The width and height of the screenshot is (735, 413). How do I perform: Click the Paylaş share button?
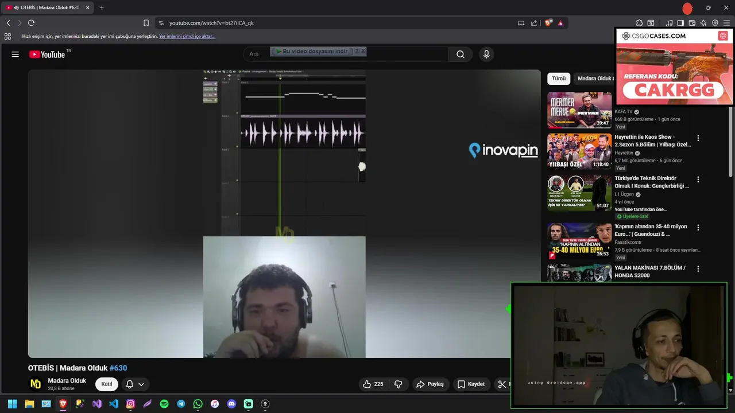430,384
